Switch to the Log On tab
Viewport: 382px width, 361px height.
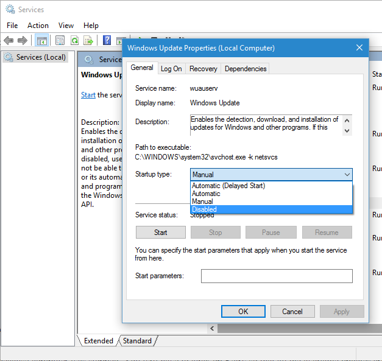pyautogui.click(x=171, y=69)
